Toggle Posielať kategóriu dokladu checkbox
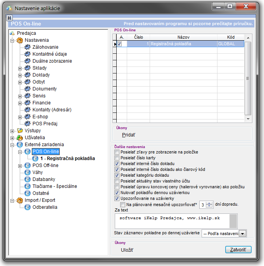The height and width of the screenshot is (266, 264). point(117,175)
